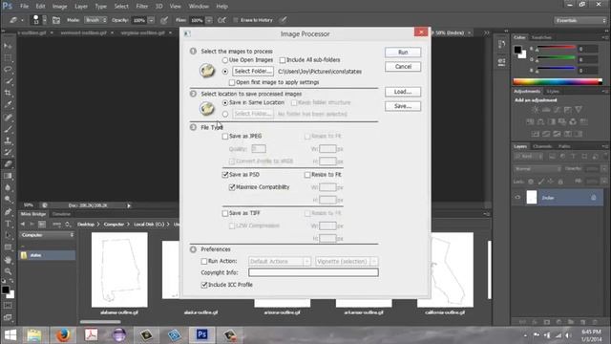Hide the Index layer with eye icon

pyautogui.click(x=517, y=198)
